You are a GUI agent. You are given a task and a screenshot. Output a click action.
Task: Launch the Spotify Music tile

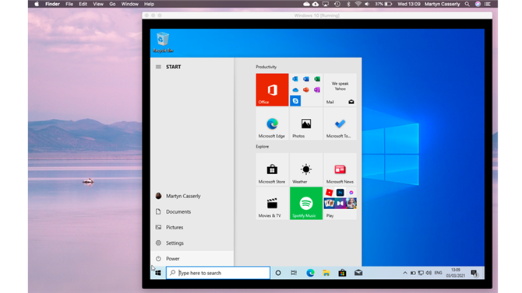tap(306, 204)
